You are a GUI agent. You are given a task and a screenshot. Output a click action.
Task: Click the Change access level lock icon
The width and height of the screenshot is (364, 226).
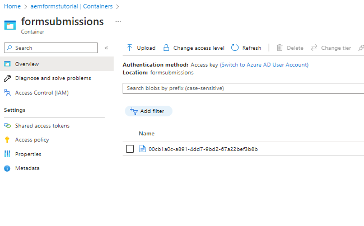[166, 48]
